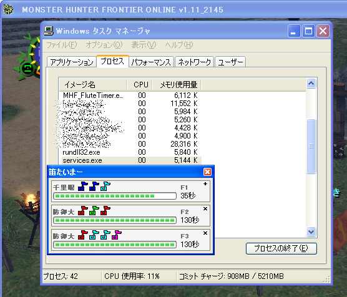Open the ファイル(F) menu

coord(62,45)
